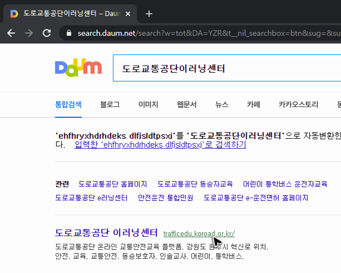Reload the page with refresh icon

(47, 33)
